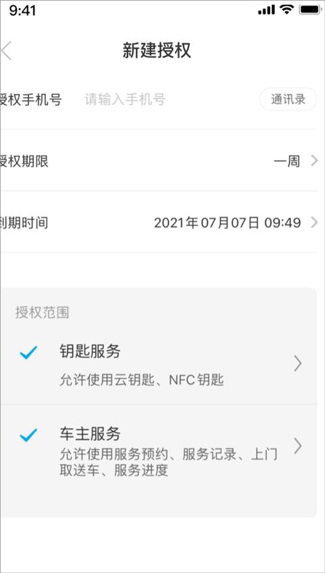Expand 车主服务 details chevron
This screenshot has height=573, width=325.
pyautogui.click(x=298, y=446)
